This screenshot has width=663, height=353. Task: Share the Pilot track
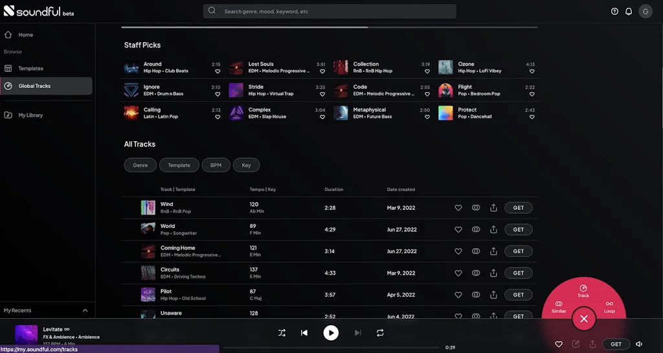click(493, 295)
